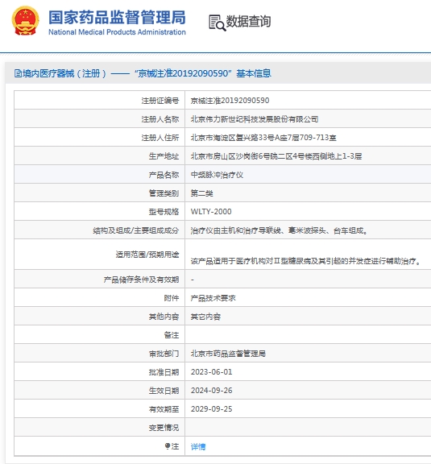This screenshot has width=431, height=464.
Task: Select model value WLTY-2000
Action: coord(211,212)
